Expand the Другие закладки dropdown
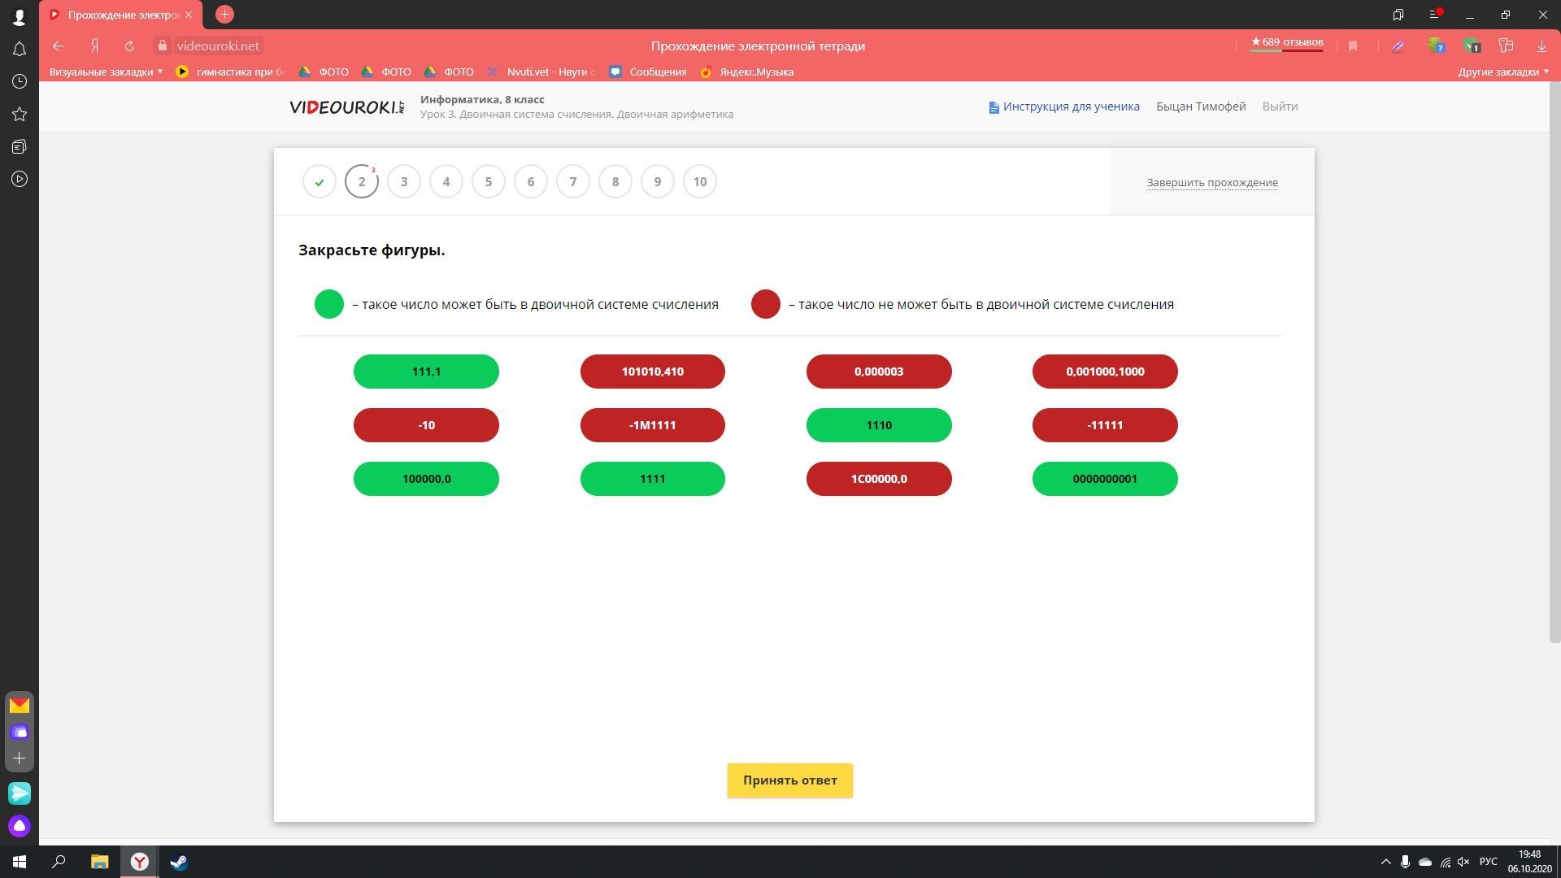 1502,72
